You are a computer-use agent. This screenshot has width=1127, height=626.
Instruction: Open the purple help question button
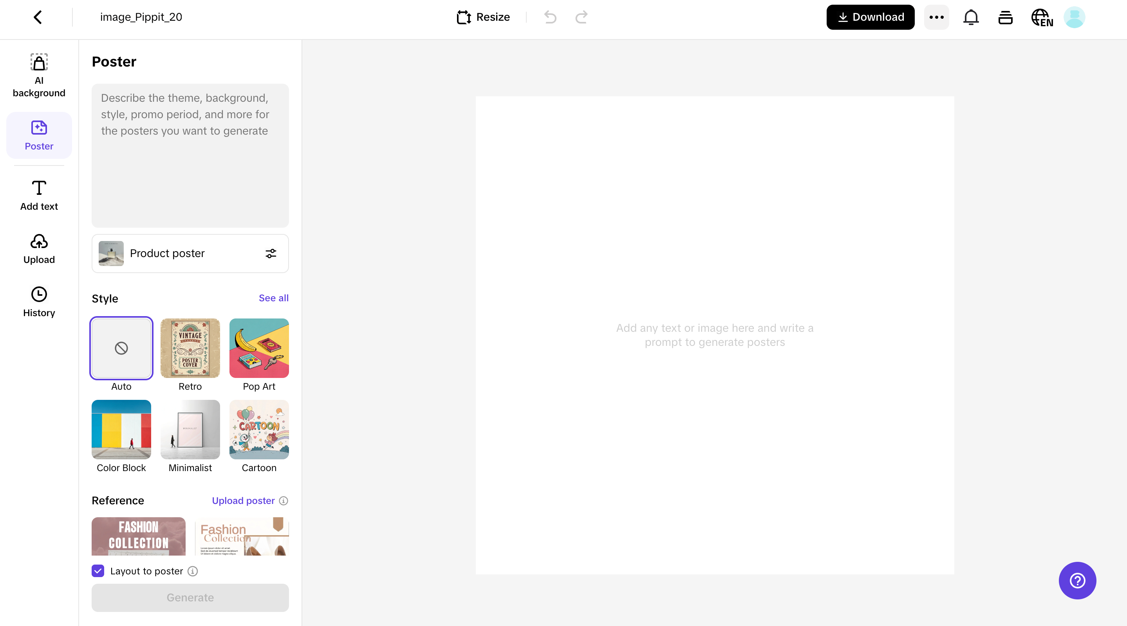pos(1077,580)
